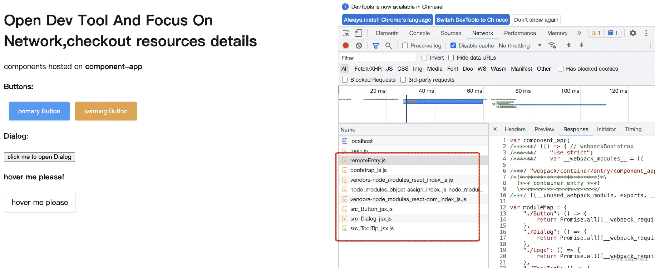Viewport: 655px width, 268px height.
Task: Click the network Filter text field
Action: [377, 58]
